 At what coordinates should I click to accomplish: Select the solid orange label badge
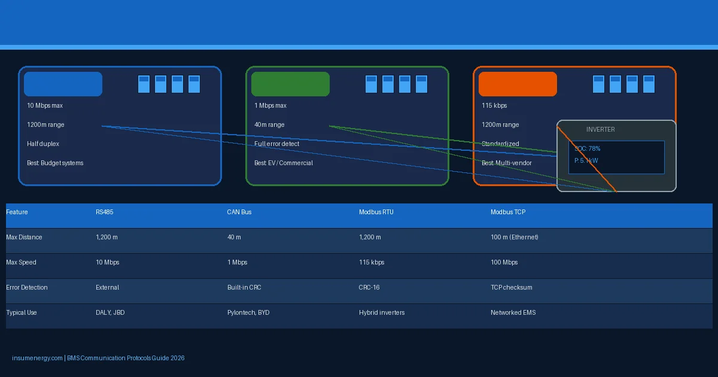click(x=518, y=84)
